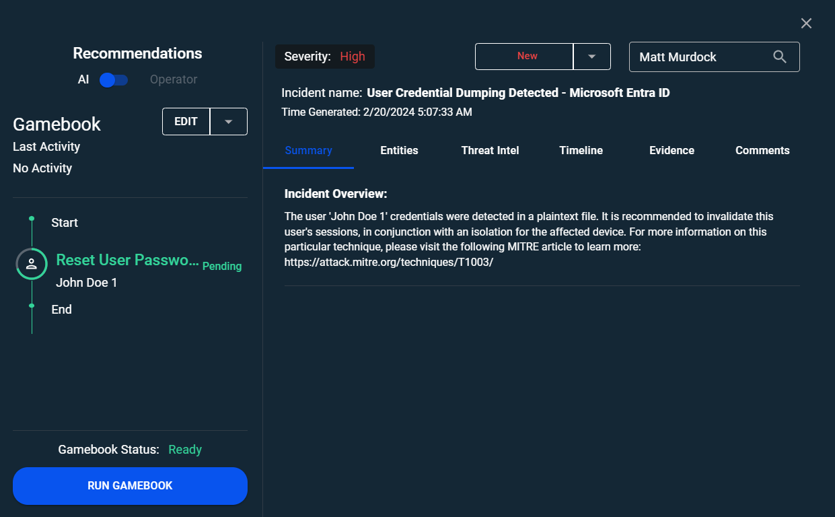Open the Comments tab
The height and width of the screenshot is (517, 835).
762,151
